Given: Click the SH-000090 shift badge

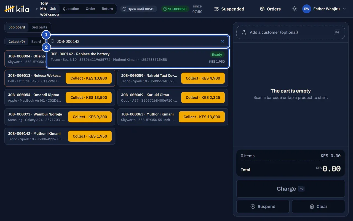Looking at the screenshot, I should [175, 9].
